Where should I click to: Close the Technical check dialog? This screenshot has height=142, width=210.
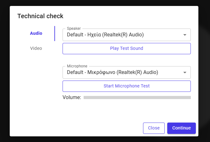[x=154, y=128]
